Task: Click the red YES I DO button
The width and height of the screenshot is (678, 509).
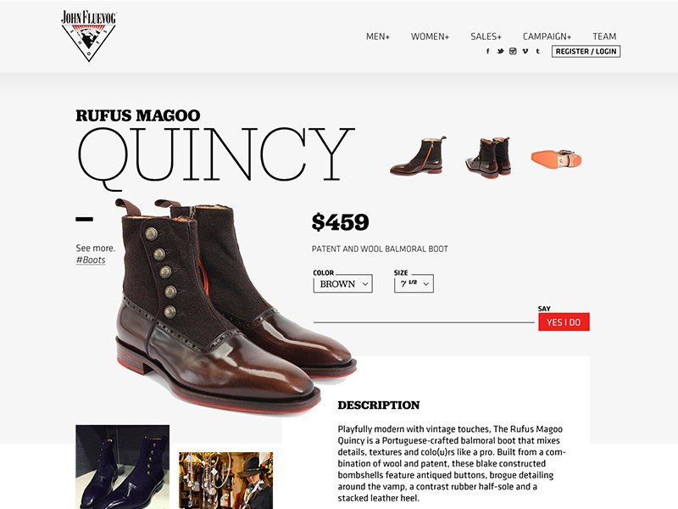Action: click(564, 322)
